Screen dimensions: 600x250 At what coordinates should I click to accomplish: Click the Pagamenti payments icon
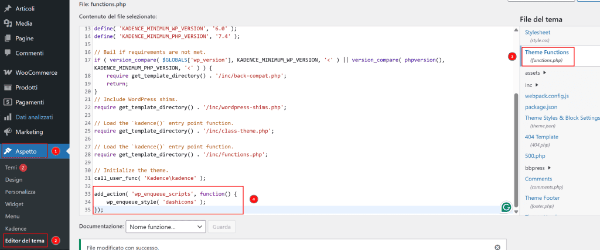point(8,102)
